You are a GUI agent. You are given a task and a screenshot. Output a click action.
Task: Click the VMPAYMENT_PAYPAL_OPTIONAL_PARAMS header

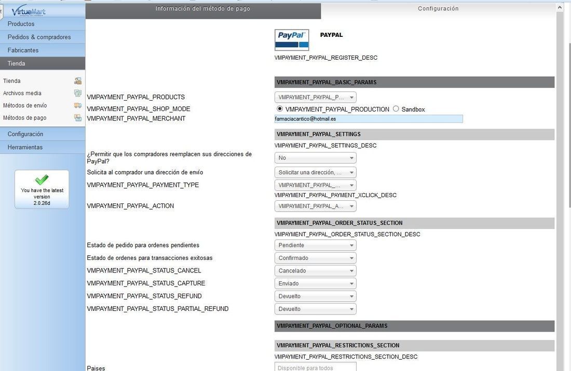(x=414, y=326)
